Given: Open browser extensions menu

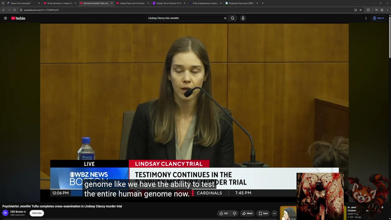Looking at the screenshot, I should coord(368,10).
